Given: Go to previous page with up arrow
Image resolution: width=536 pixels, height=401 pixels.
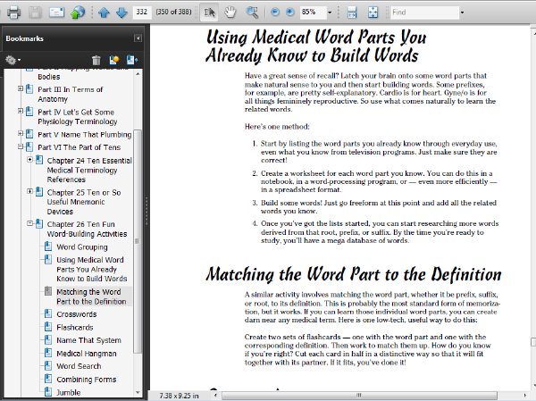Looking at the screenshot, I should (x=104, y=13).
